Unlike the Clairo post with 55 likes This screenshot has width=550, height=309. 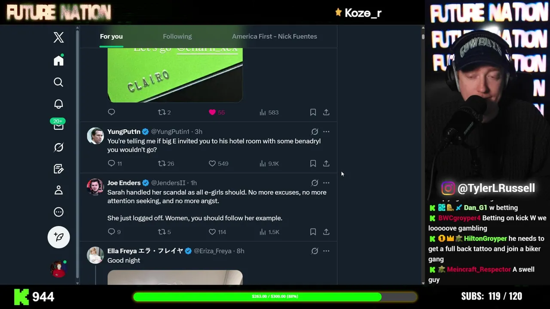click(x=212, y=112)
